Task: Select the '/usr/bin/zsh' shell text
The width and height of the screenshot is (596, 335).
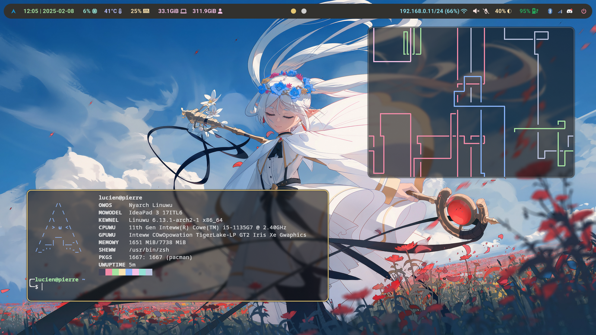Action: [x=149, y=250]
